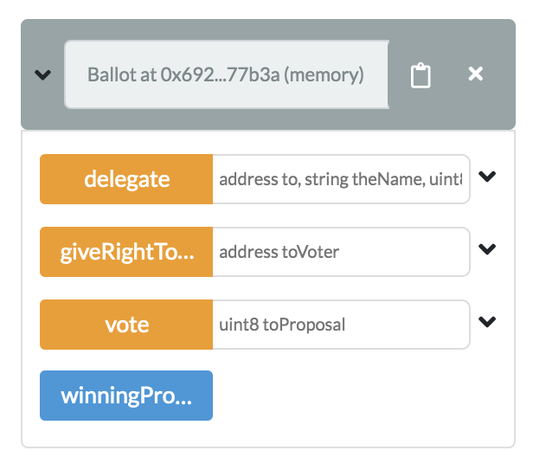Click 'string theName' text in delegate field
Screen dimensions: 533x457
click(382, 180)
